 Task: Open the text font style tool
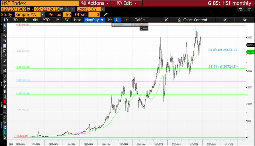[x=5, y=97]
